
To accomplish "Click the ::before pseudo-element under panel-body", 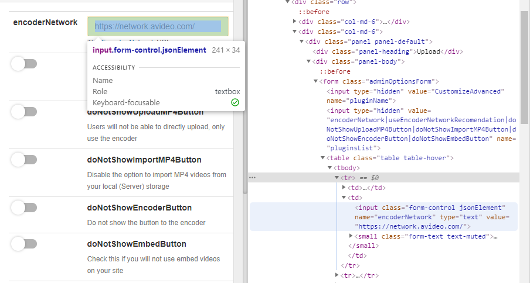I will click(335, 71).
